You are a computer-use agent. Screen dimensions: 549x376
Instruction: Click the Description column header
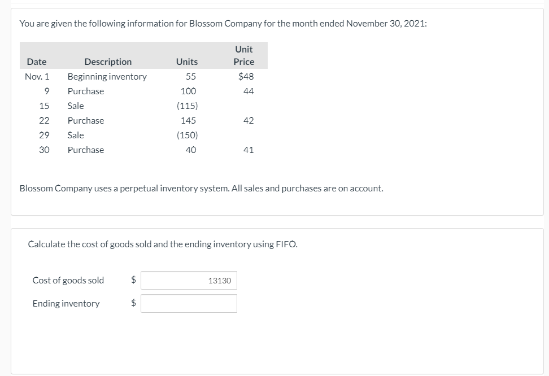coord(108,62)
